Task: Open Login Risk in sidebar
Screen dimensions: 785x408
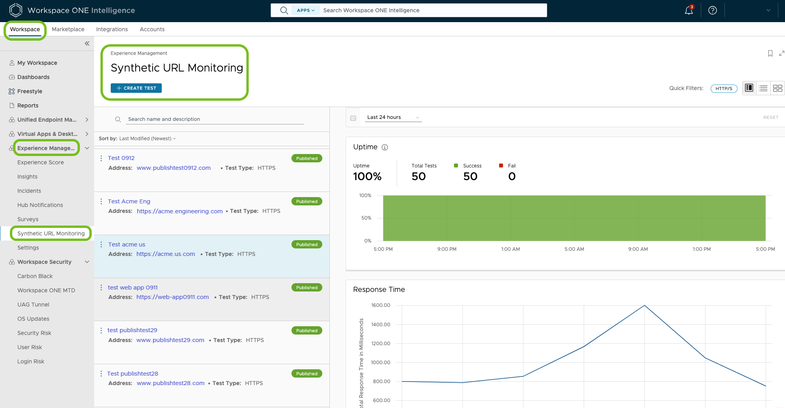Action: coord(30,361)
